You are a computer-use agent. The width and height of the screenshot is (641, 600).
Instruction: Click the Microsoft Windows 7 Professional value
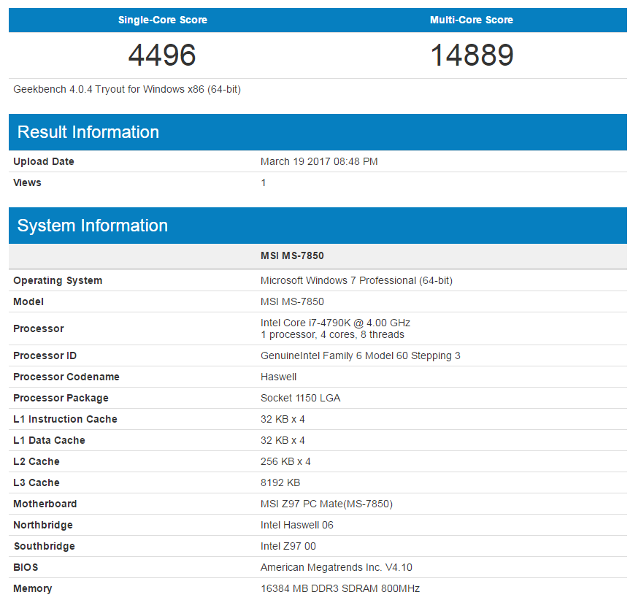pyautogui.click(x=356, y=280)
